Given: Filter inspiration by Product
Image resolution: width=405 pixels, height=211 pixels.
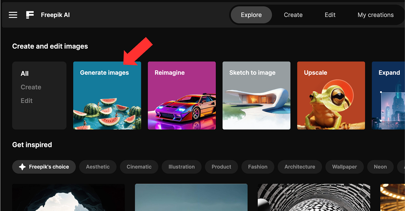Looking at the screenshot, I should [221, 167].
